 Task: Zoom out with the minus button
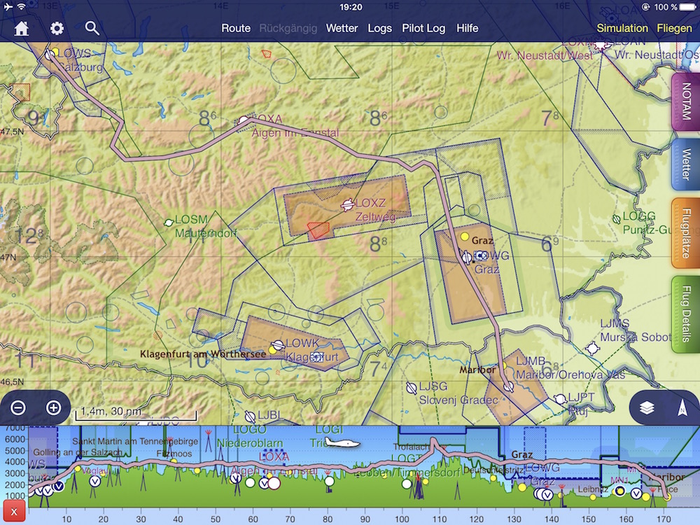(x=18, y=408)
